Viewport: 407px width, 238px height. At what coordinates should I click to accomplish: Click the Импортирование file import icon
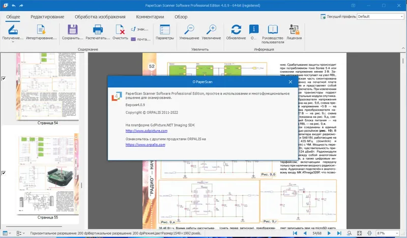tap(41, 30)
